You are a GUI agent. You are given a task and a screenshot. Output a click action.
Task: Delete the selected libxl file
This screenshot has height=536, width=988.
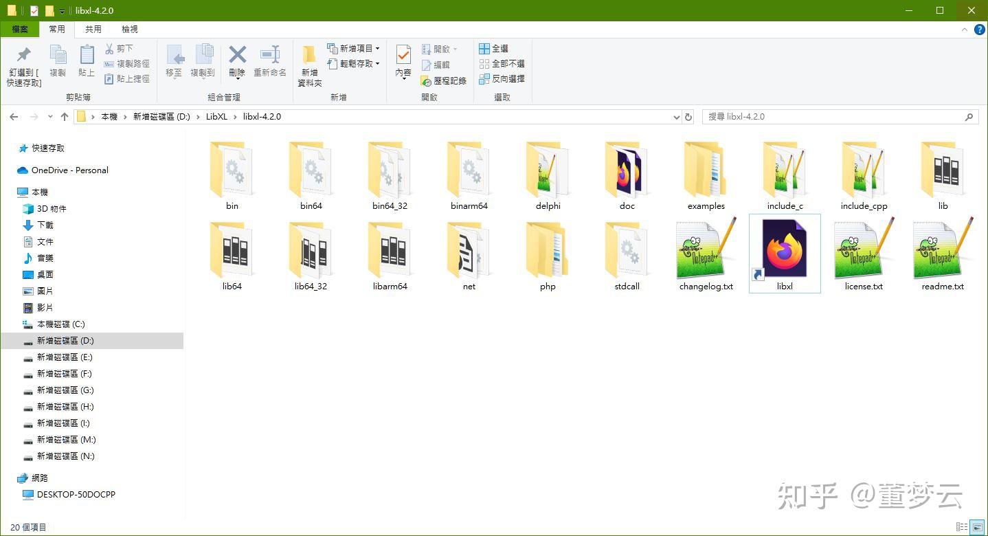(236, 58)
